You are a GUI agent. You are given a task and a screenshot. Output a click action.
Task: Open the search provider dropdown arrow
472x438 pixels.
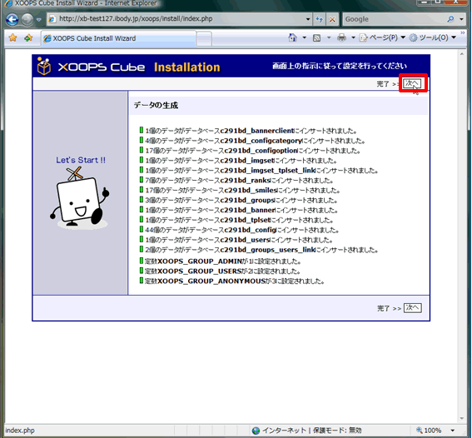point(461,19)
